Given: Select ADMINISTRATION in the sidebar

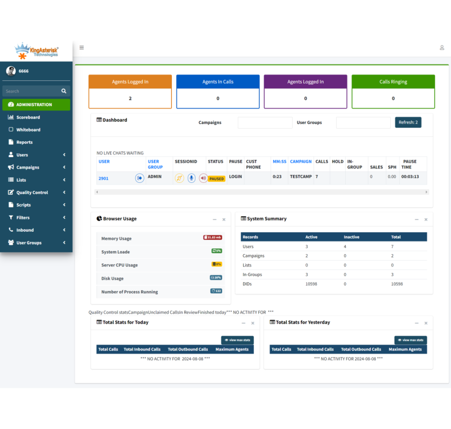Looking at the screenshot, I should [x=32, y=105].
